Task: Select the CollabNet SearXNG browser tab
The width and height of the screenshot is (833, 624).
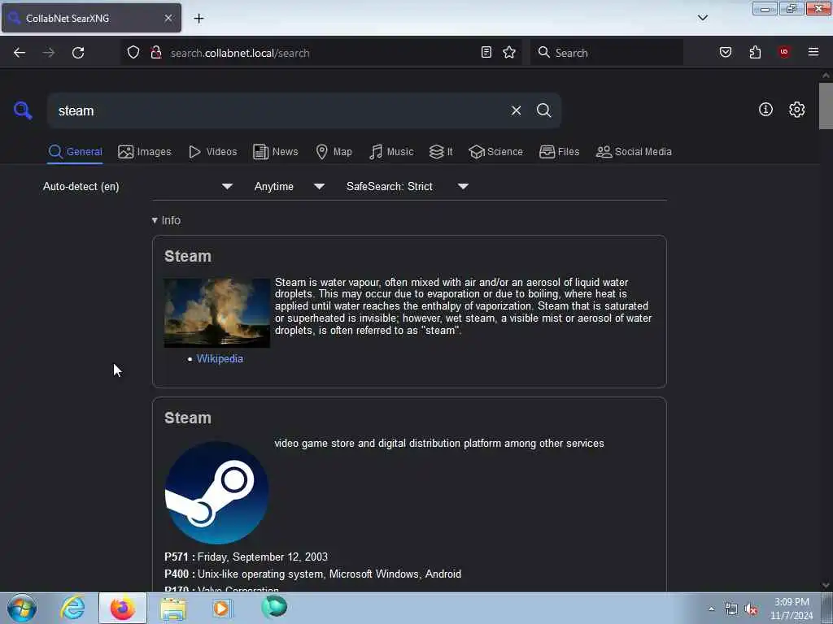Action: [91, 18]
